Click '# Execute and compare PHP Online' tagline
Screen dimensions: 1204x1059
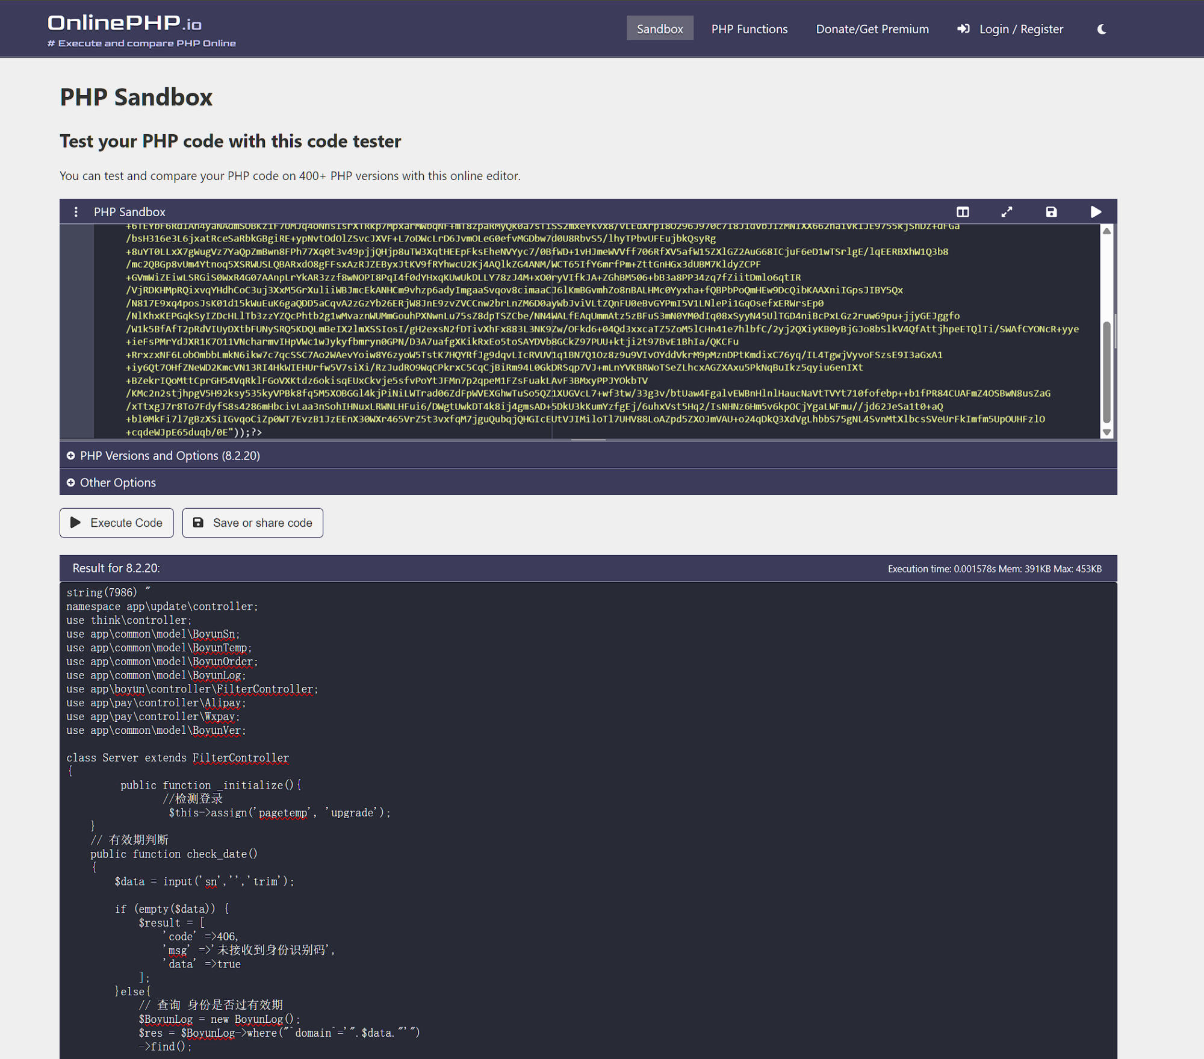(141, 43)
